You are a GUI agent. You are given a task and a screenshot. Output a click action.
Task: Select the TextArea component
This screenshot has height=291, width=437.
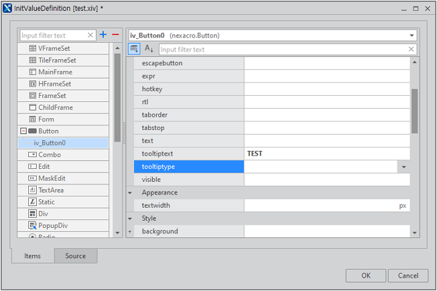51,190
